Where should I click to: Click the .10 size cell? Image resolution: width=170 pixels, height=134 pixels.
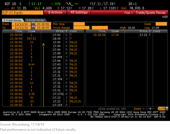tap(32, 101)
